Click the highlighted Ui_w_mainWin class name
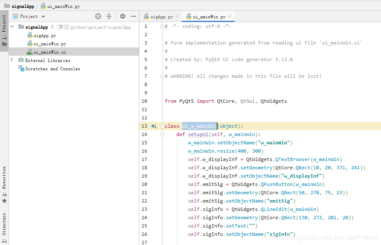This screenshot has width=381, height=245. pos(200,126)
